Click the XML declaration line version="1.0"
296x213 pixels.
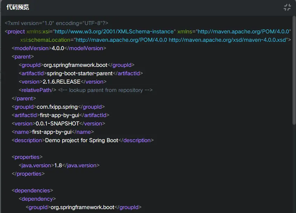(57, 23)
